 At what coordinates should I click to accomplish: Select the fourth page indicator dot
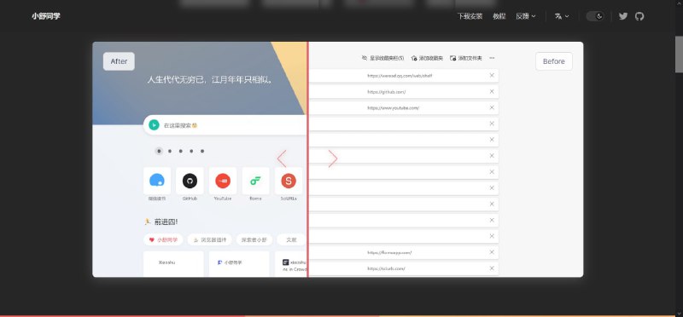click(x=191, y=151)
